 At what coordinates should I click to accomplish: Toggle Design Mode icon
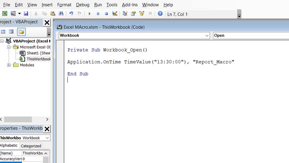(115, 14)
